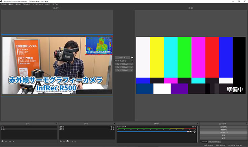Image resolution: width=248 pixels, height=147 pixels.
Task: Select the シーン scene in the scenes list
Action: click(29, 127)
